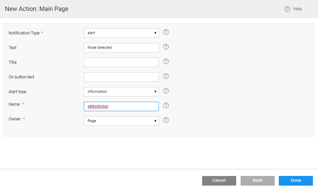View help icon next to Name field
The height and width of the screenshot is (191, 318).
(166, 106)
